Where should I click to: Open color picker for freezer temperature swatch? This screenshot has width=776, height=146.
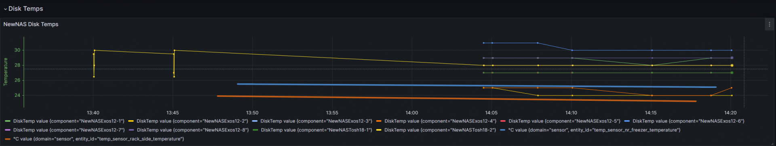pos(502,130)
